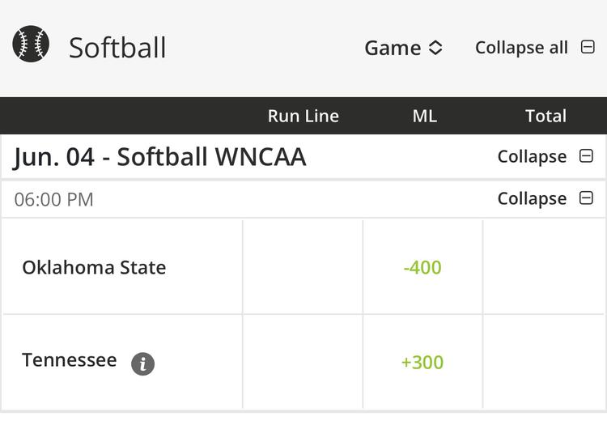The width and height of the screenshot is (607, 425).
Task: Click Tennessee empty Total cell
Action: [544, 363]
